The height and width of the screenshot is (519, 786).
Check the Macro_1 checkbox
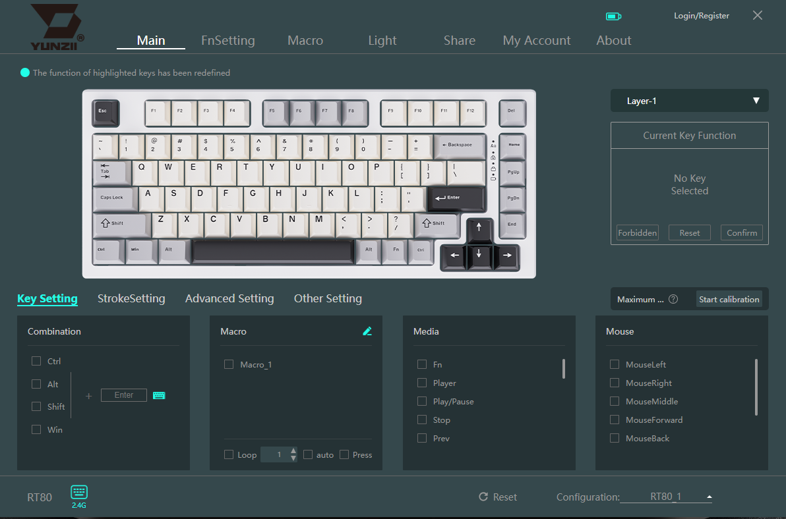[229, 364]
